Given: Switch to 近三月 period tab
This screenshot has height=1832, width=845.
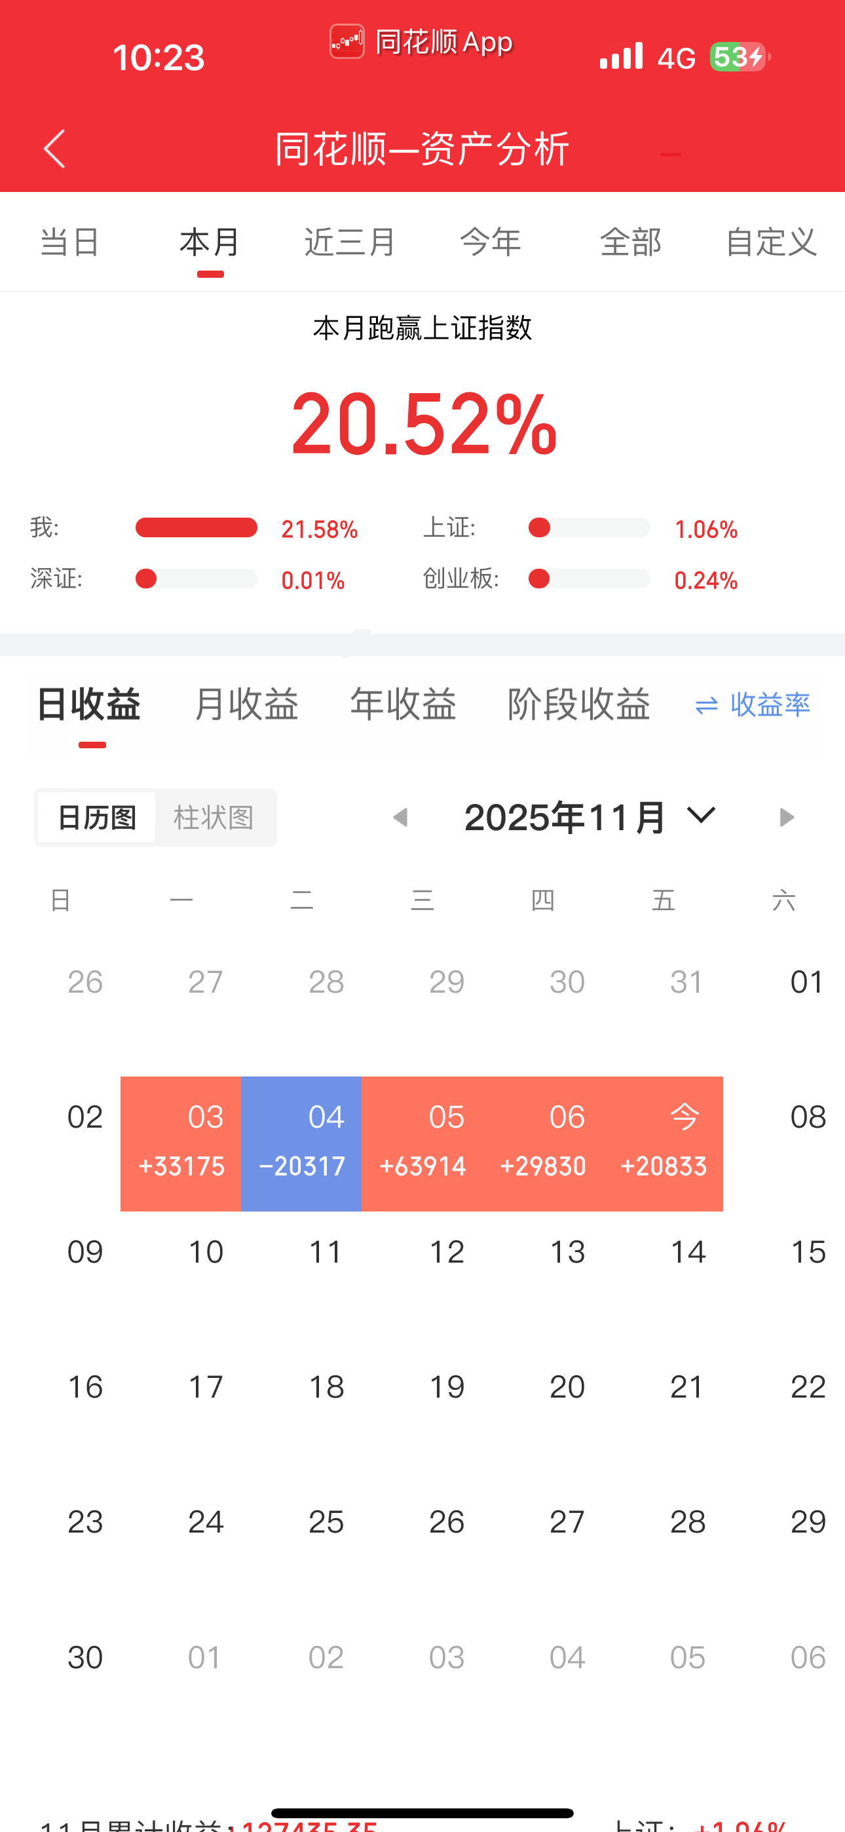Looking at the screenshot, I should [x=350, y=242].
